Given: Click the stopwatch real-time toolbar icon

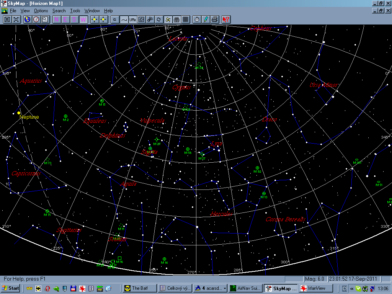Looking at the screenshot, I should pyautogui.click(x=197, y=20).
